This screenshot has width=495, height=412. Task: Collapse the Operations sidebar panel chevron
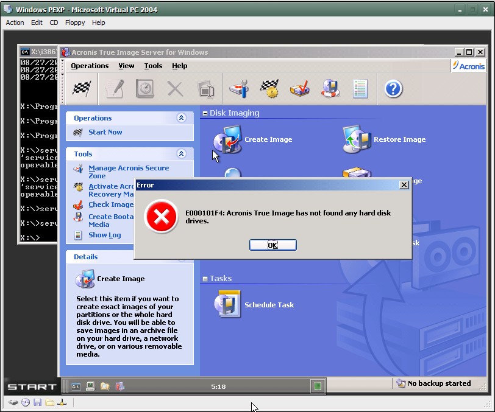pyautogui.click(x=181, y=118)
